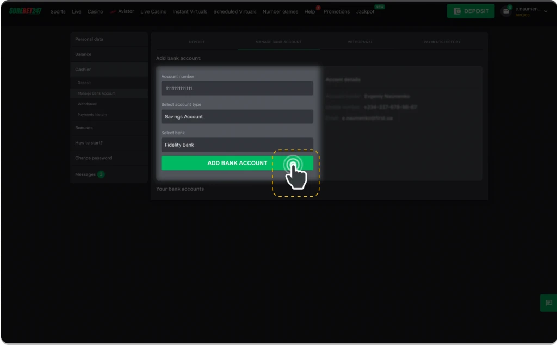
Task: Open Change password in sidebar
Action: [94, 158]
